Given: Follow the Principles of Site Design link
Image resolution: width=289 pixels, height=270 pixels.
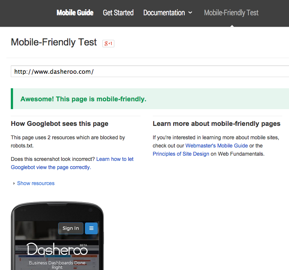Looking at the screenshot, I should click(x=181, y=154).
